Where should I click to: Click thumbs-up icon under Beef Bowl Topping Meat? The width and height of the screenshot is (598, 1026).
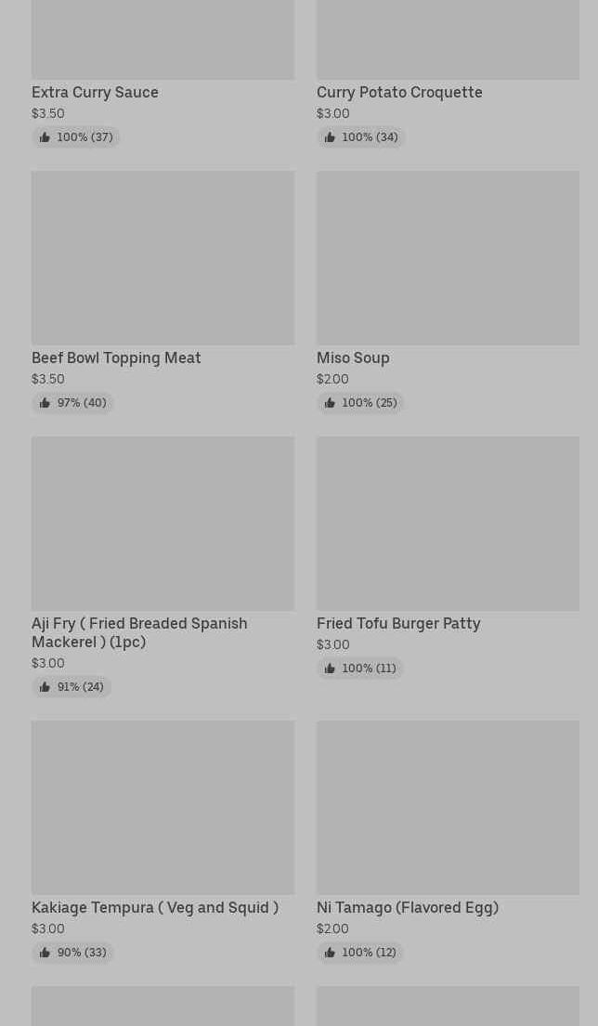tap(45, 402)
